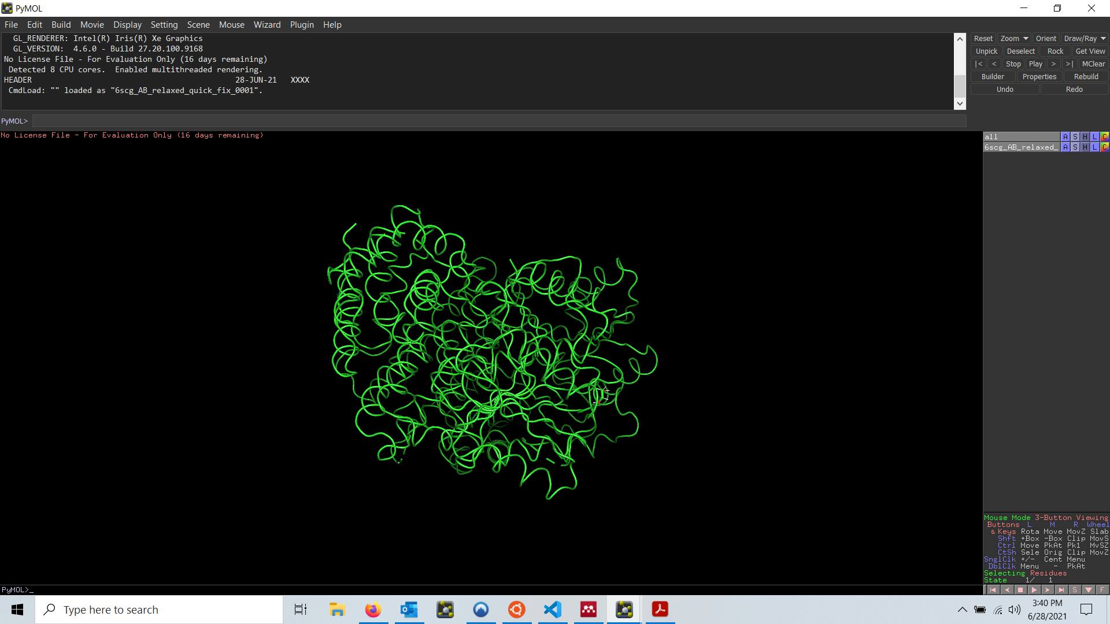
Task: Click the S sequence icon in bottom bar
Action: [x=1075, y=590]
